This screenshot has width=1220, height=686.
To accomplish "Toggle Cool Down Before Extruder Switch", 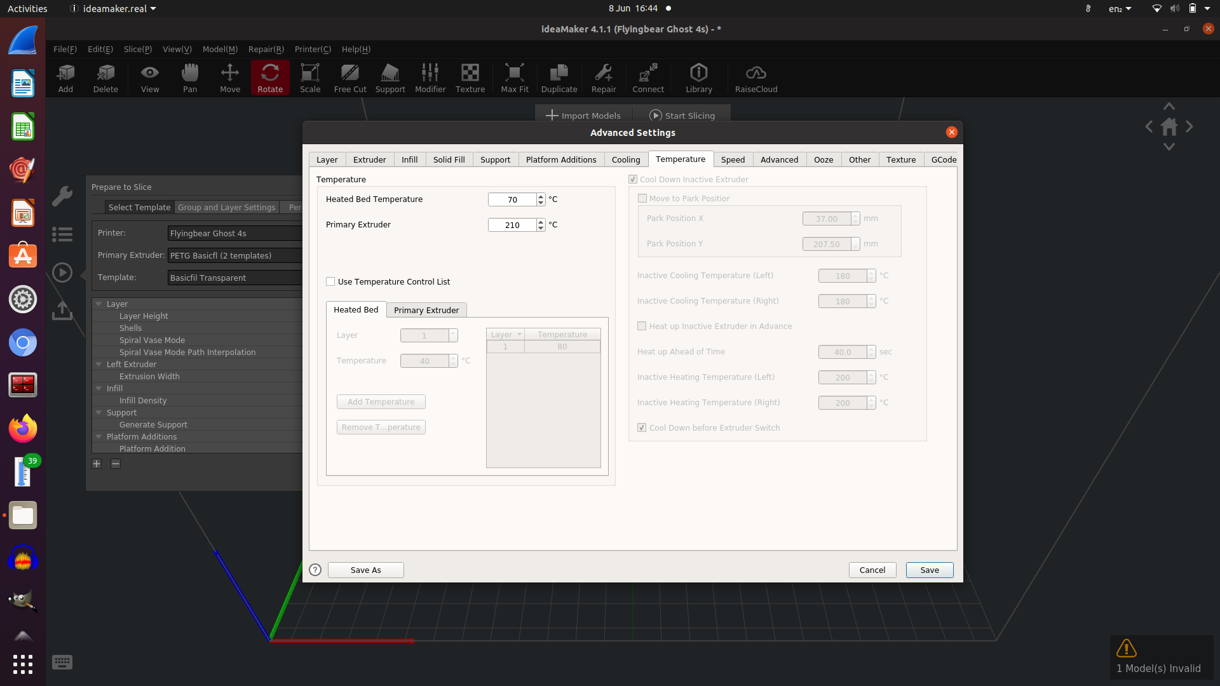I will click(642, 428).
